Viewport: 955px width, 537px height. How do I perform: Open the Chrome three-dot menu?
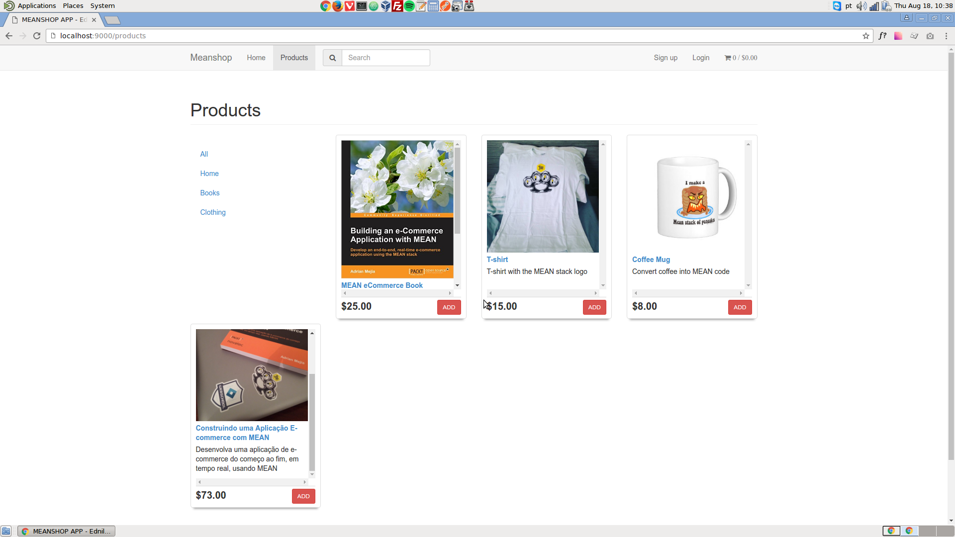[x=946, y=36]
